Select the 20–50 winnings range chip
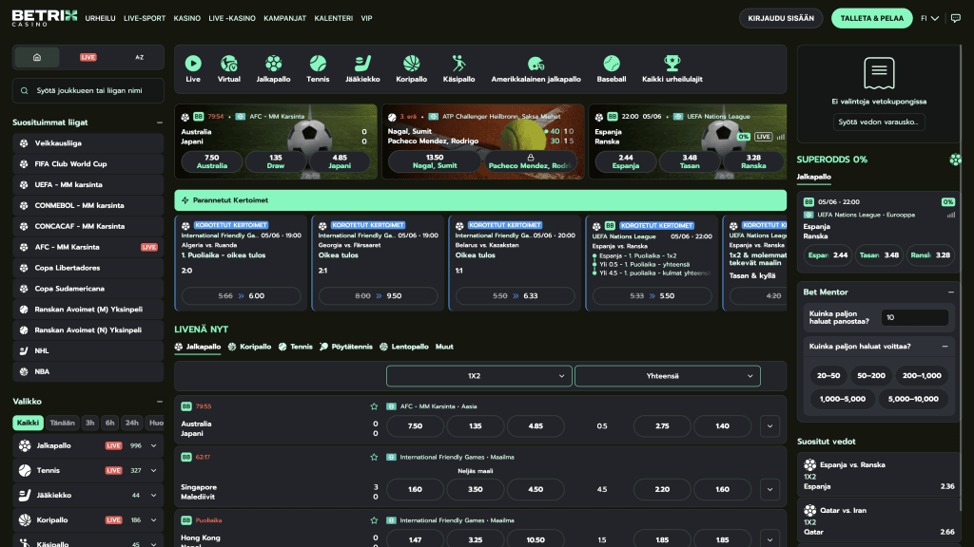This screenshot has width=974, height=547. 828,376
